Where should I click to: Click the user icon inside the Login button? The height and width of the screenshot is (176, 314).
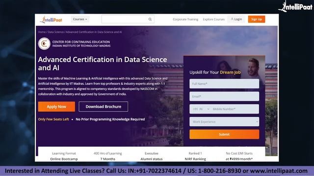coord(232,19)
